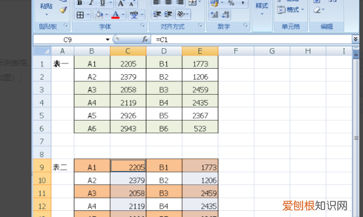Select cell C1 with value 2205
The image size is (363, 217).
[x=128, y=62]
